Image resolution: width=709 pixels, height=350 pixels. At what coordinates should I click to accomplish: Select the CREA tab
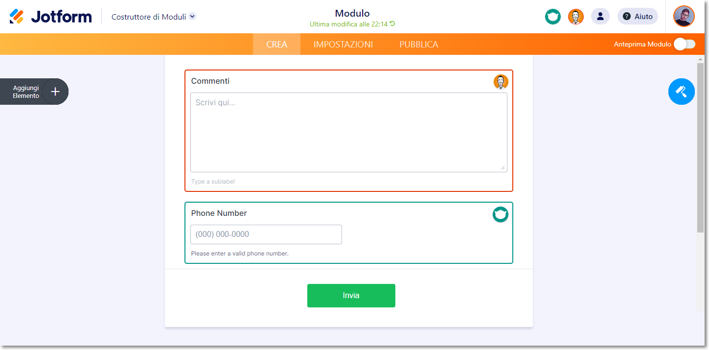coord(276,45)
